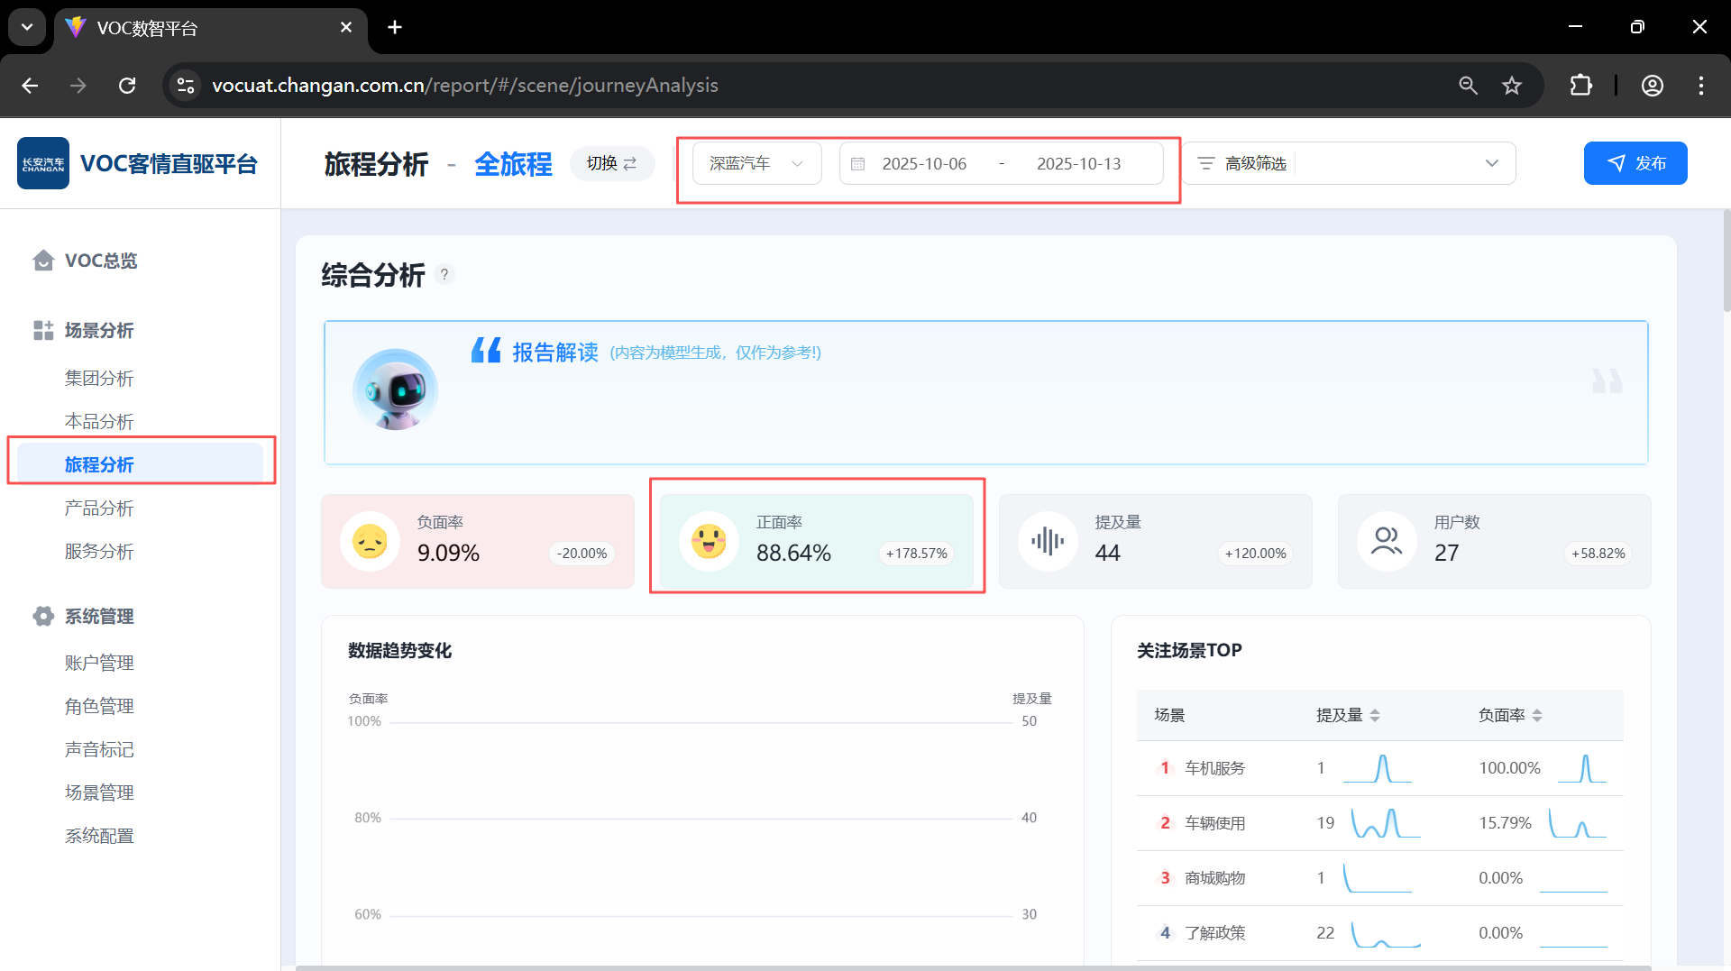
Task: Click the happy face positive rate icon
Action: click(x=709, y=542)
